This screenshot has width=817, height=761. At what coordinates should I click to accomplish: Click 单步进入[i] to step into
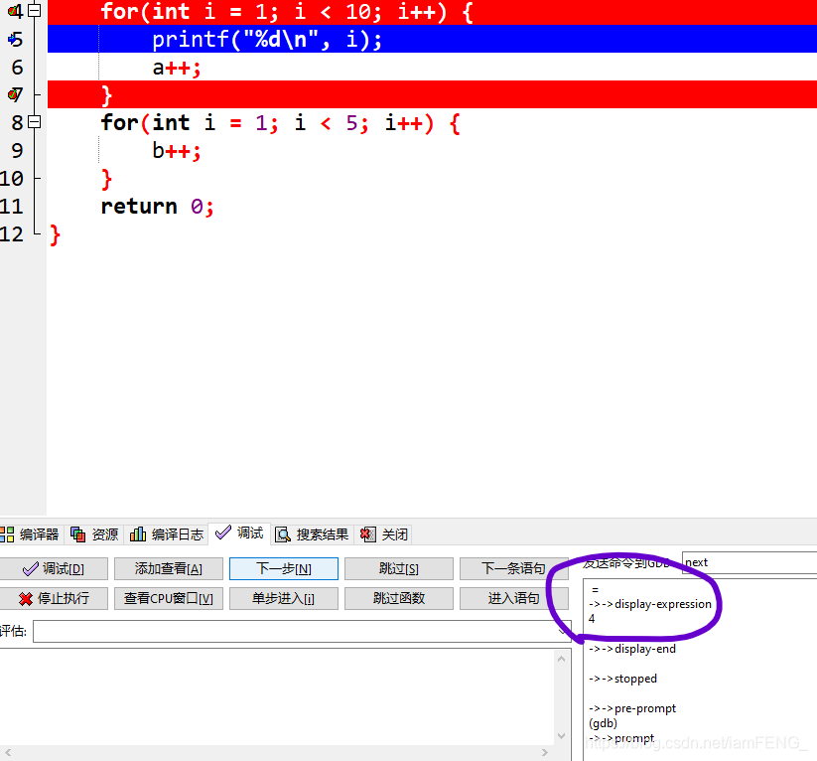coord(284,598)
